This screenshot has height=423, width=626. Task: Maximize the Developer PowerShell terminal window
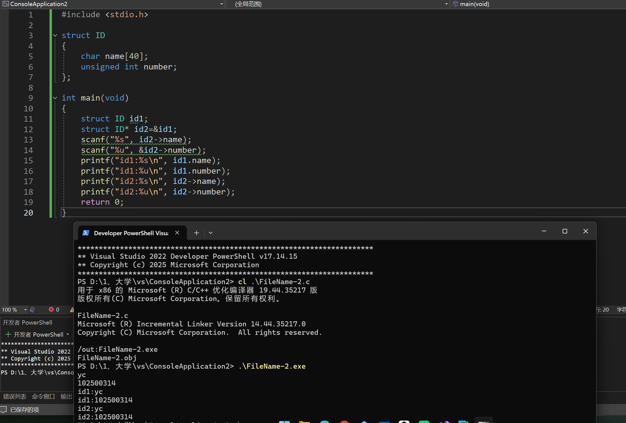[x=565, y=231]
